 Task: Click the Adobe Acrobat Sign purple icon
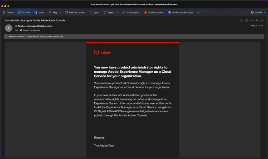(169, 12)
